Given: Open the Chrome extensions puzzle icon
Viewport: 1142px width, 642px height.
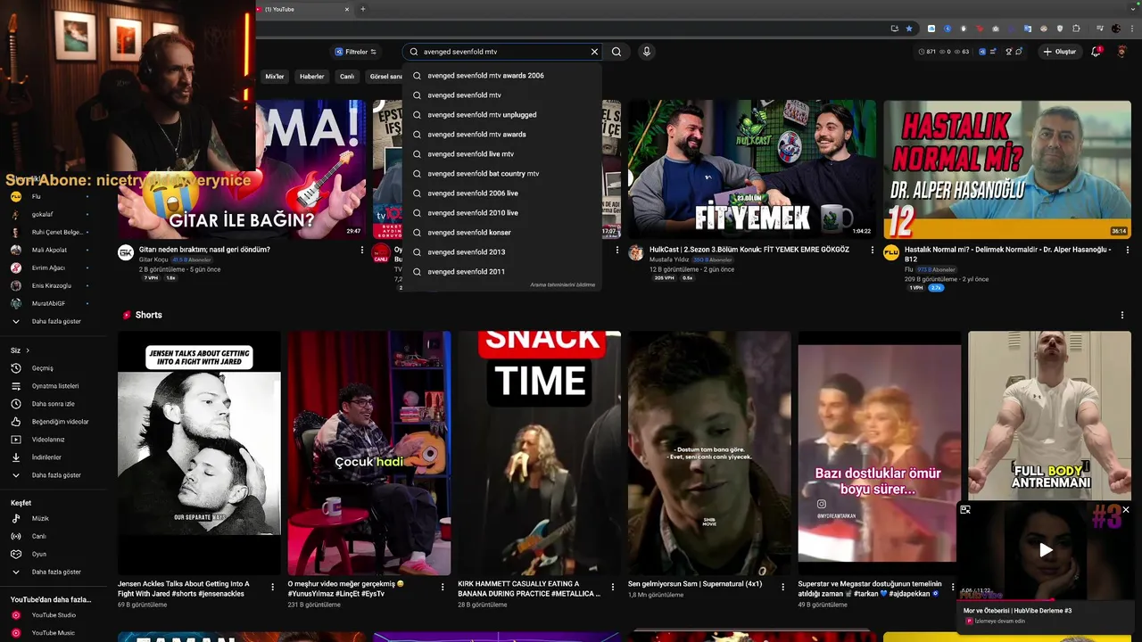Looking at the screenshot, I should pyautogui.click(x=1076, y=29).
